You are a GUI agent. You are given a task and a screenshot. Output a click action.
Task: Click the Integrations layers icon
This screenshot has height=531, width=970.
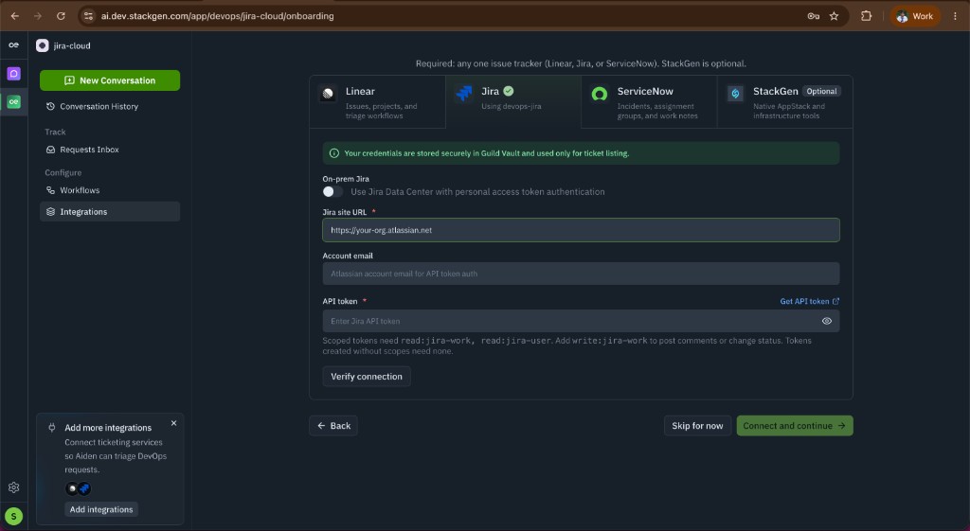51,211
